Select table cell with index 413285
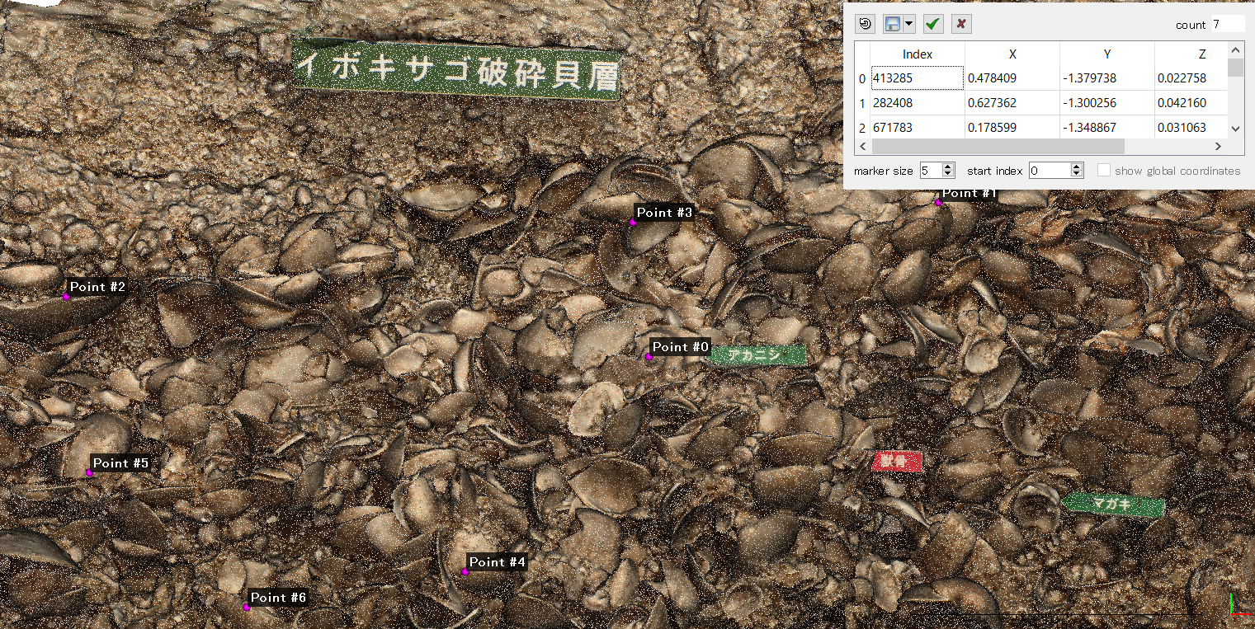Viewport: 1255px width, 629px height. [917, 78]
